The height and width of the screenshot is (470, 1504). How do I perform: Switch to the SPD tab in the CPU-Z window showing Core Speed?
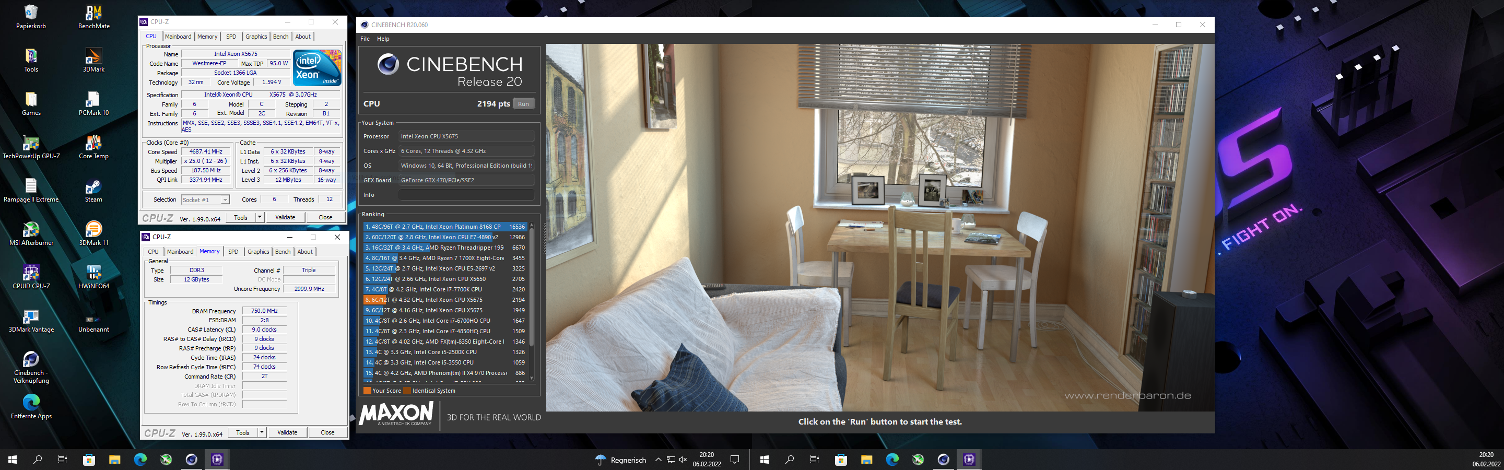point(231,37)
